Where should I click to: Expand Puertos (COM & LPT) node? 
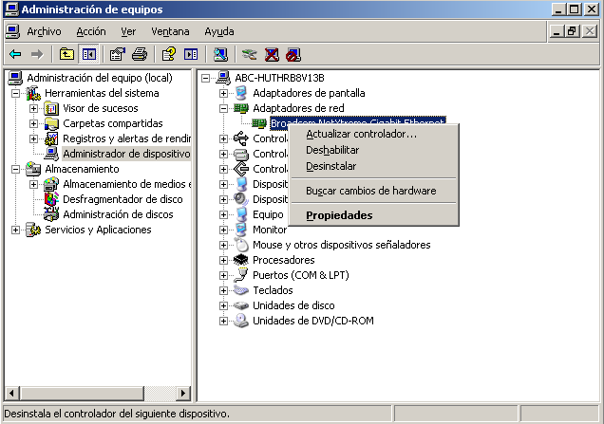223,275
